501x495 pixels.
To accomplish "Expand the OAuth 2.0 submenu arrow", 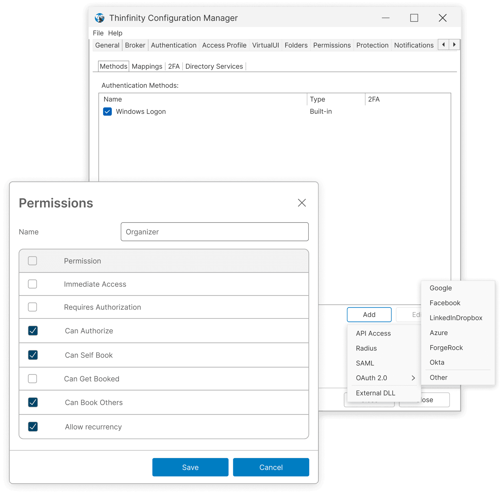I will [x=413, y=378].
